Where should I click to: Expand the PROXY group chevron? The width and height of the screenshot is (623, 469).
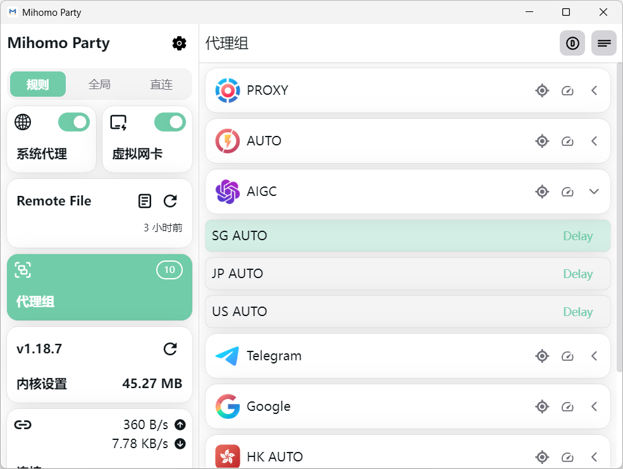[x=594, y=90]
